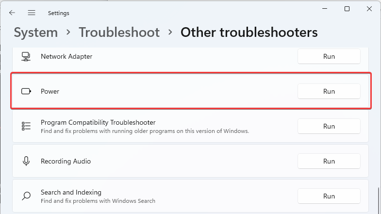Run the Power troubleshooter
This screenshot has height=214, width=381.
pos(329,91)
